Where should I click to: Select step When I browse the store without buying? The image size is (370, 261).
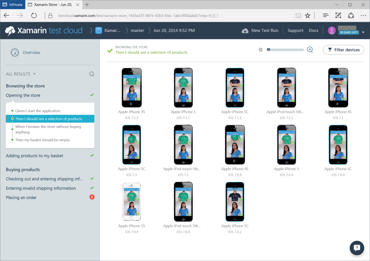(x=48, y=129)
